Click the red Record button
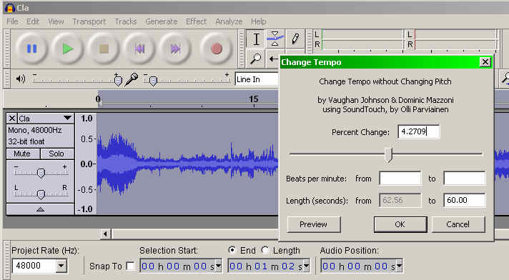Screen dimensions: 509x280 (x=216, y=49)
